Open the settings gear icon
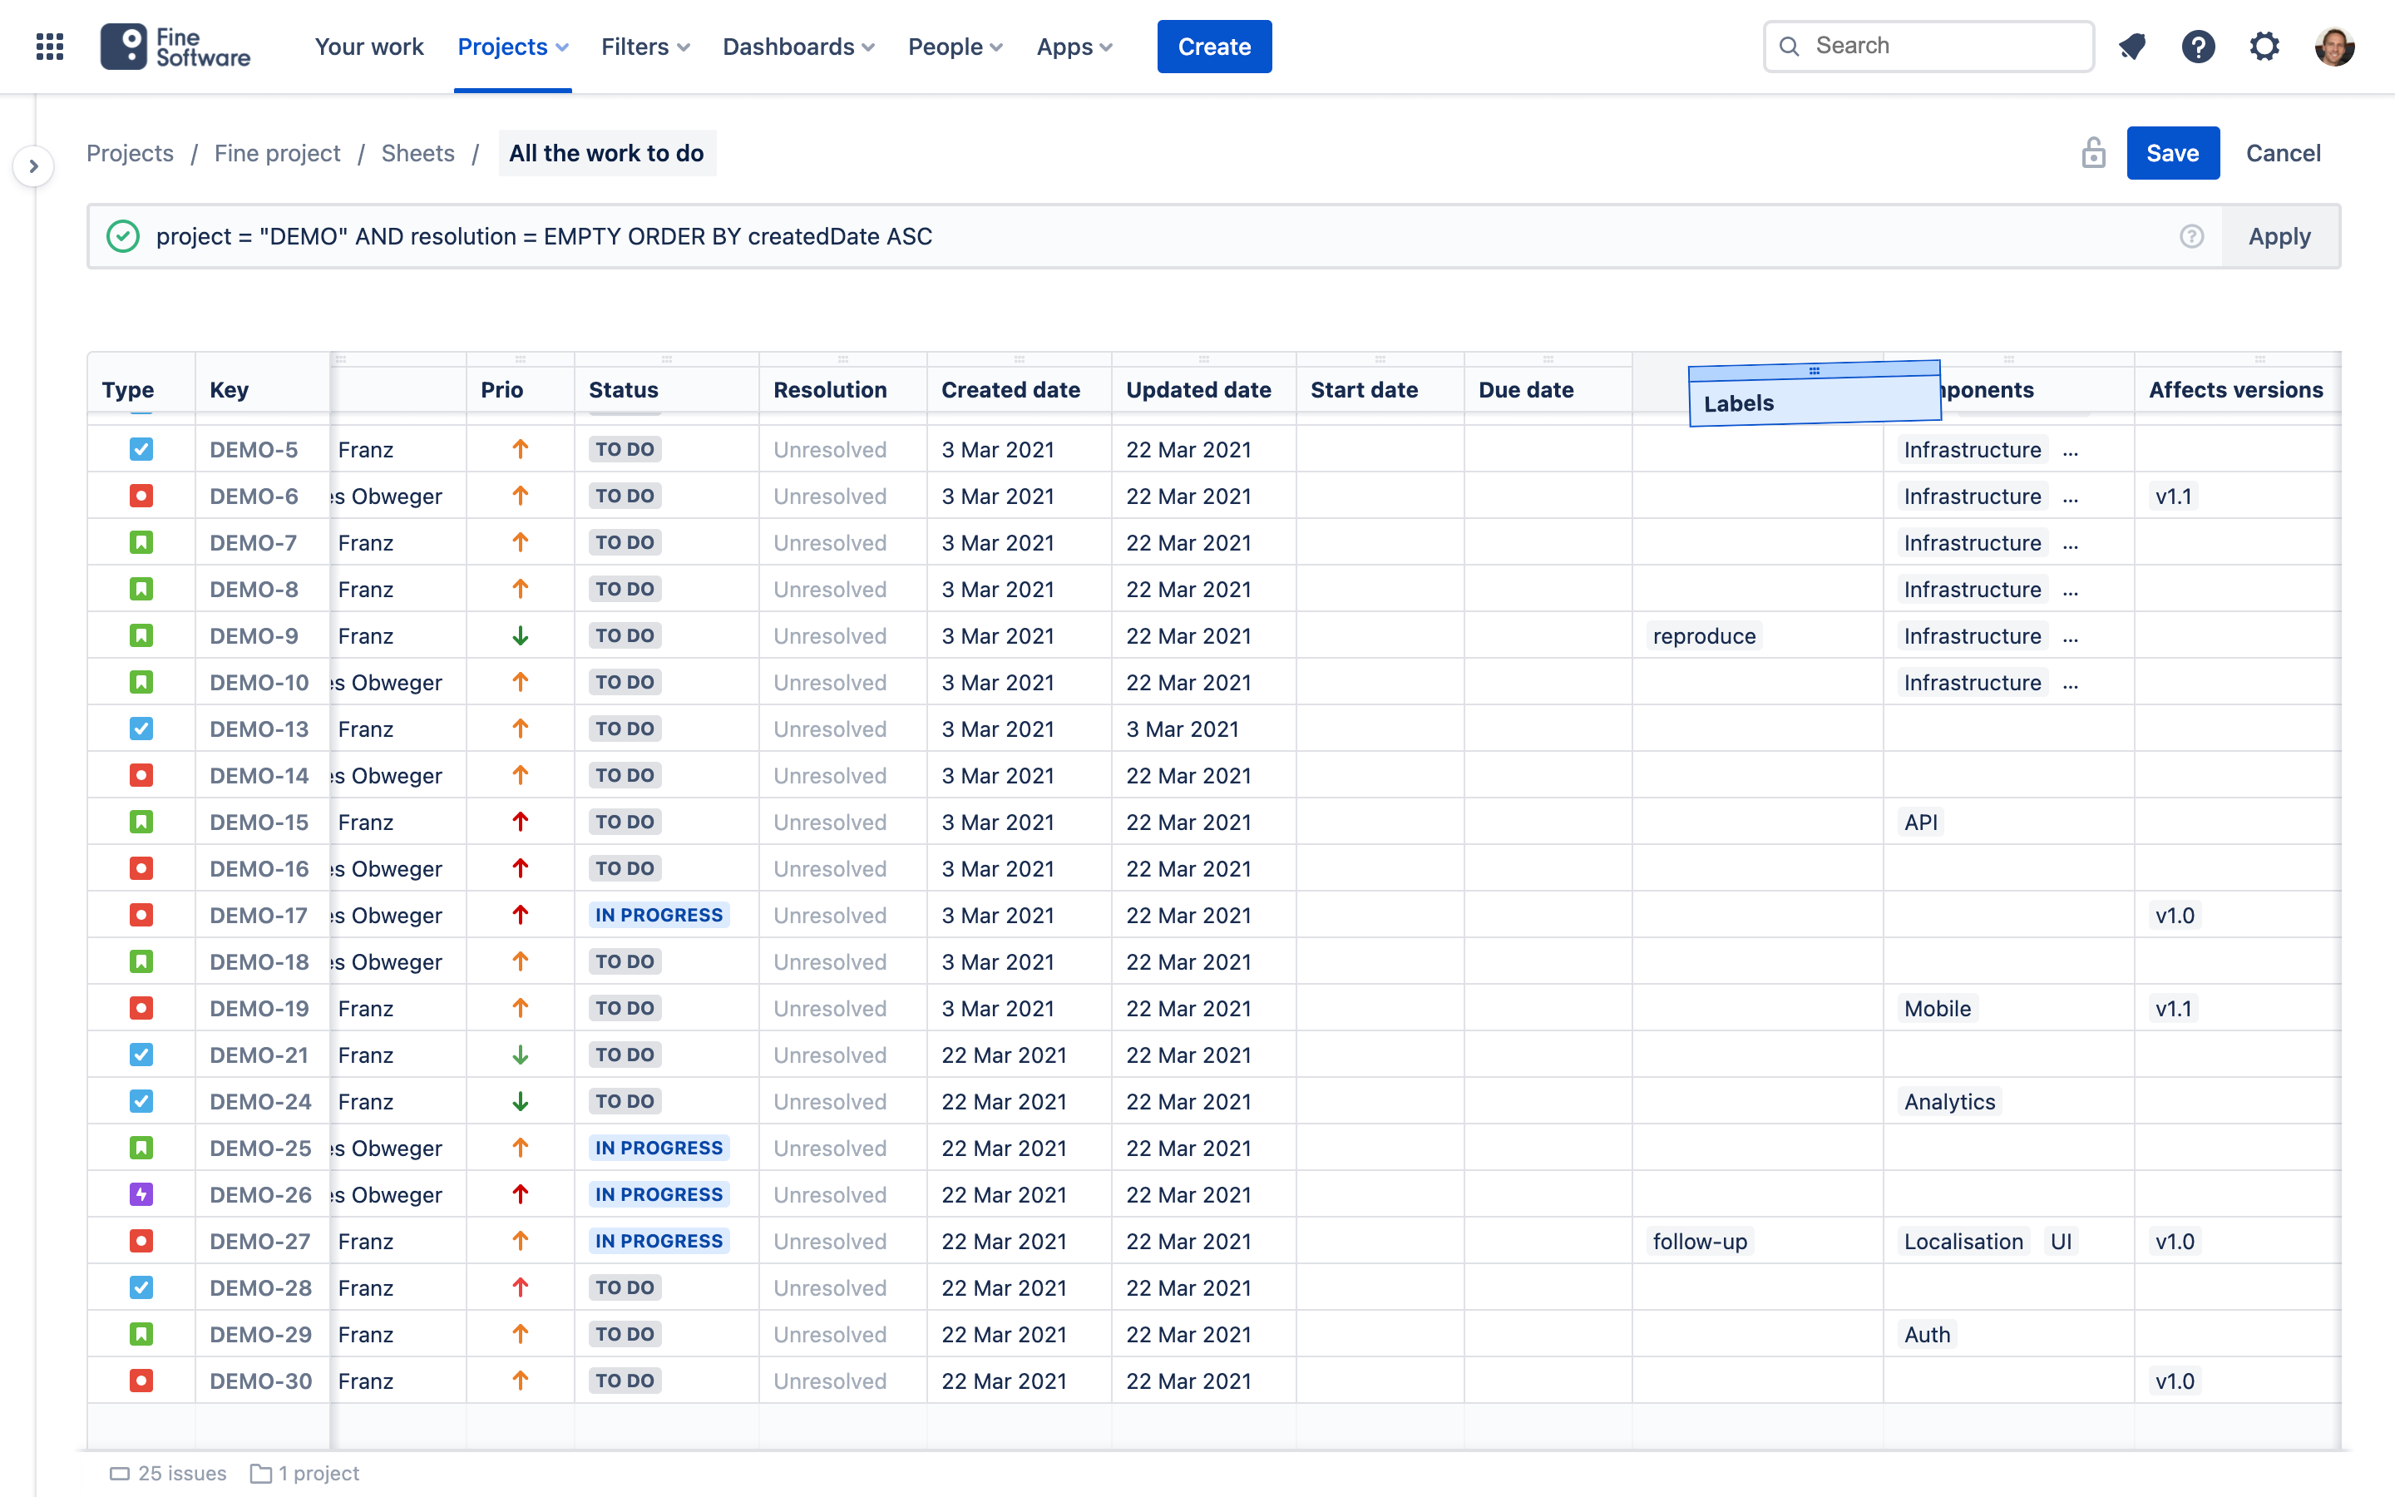 pyautogui.click(x=2264, y=47)
